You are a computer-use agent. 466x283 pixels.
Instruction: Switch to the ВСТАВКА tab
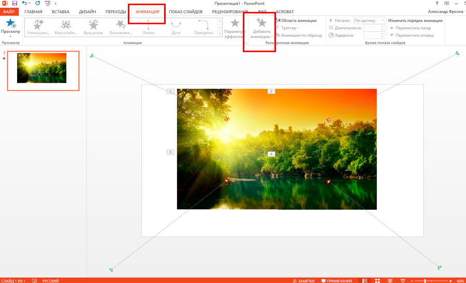(61, 11)
